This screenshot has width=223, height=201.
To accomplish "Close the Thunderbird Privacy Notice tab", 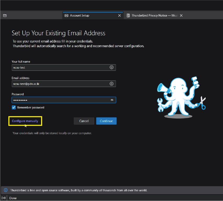I will click(x=181, y=15).
